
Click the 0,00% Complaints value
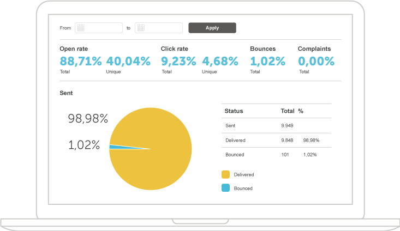point(316,61)
